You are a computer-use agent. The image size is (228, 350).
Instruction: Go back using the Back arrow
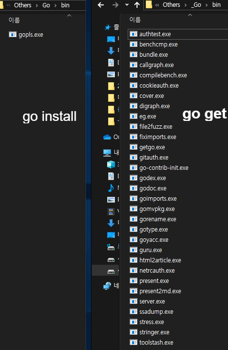click(x=101, y=5)
